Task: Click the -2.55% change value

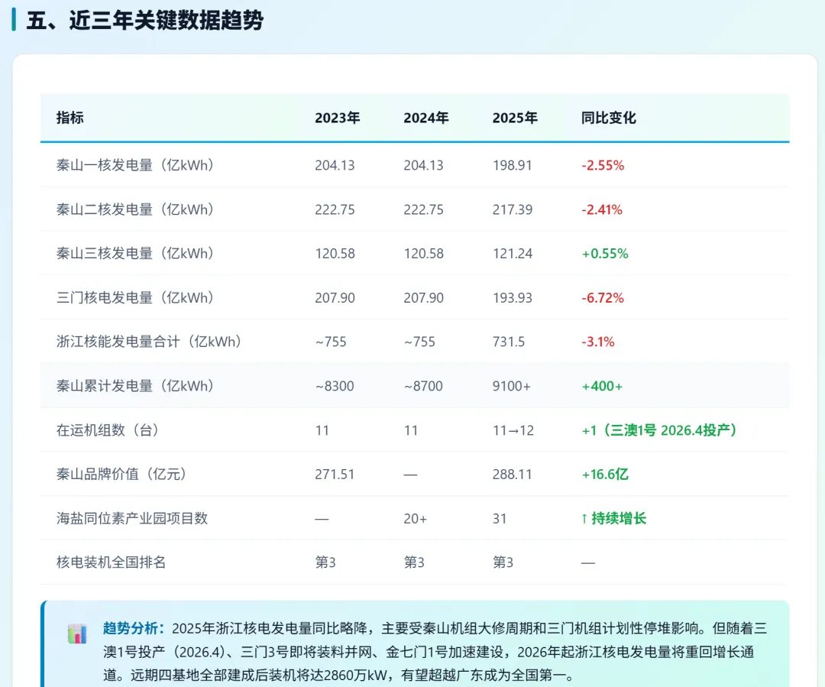Action: (x=603, y=165)
